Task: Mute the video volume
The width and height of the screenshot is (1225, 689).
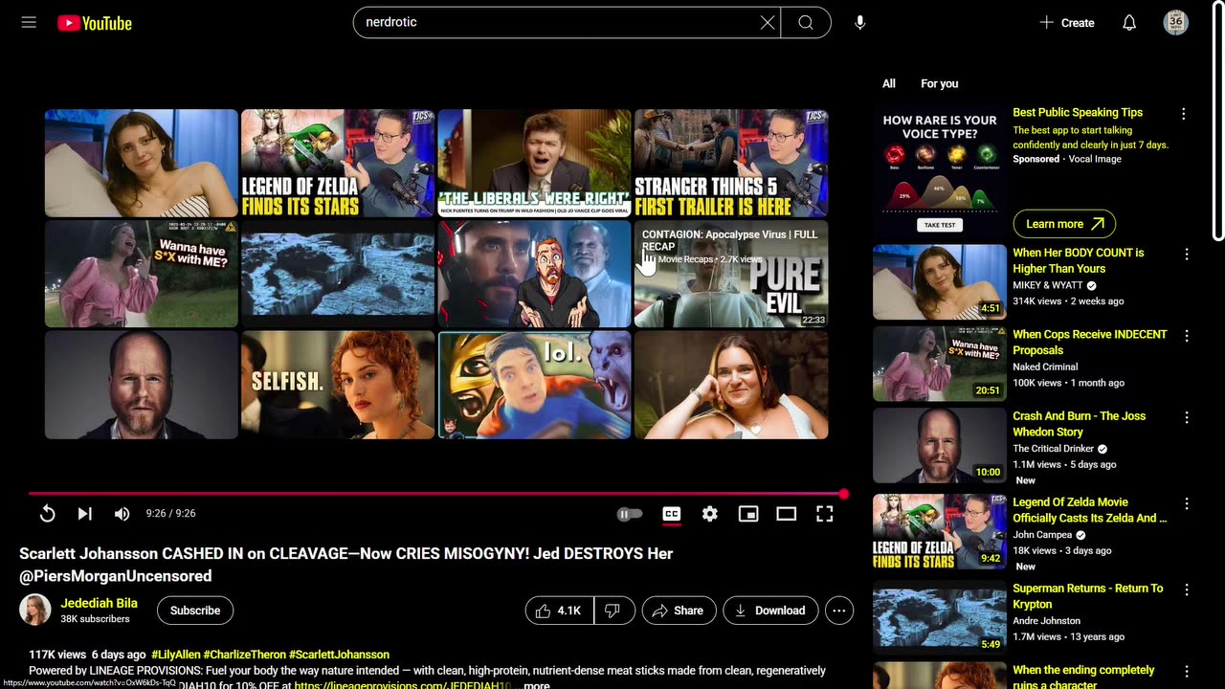Action: (122, 514)
